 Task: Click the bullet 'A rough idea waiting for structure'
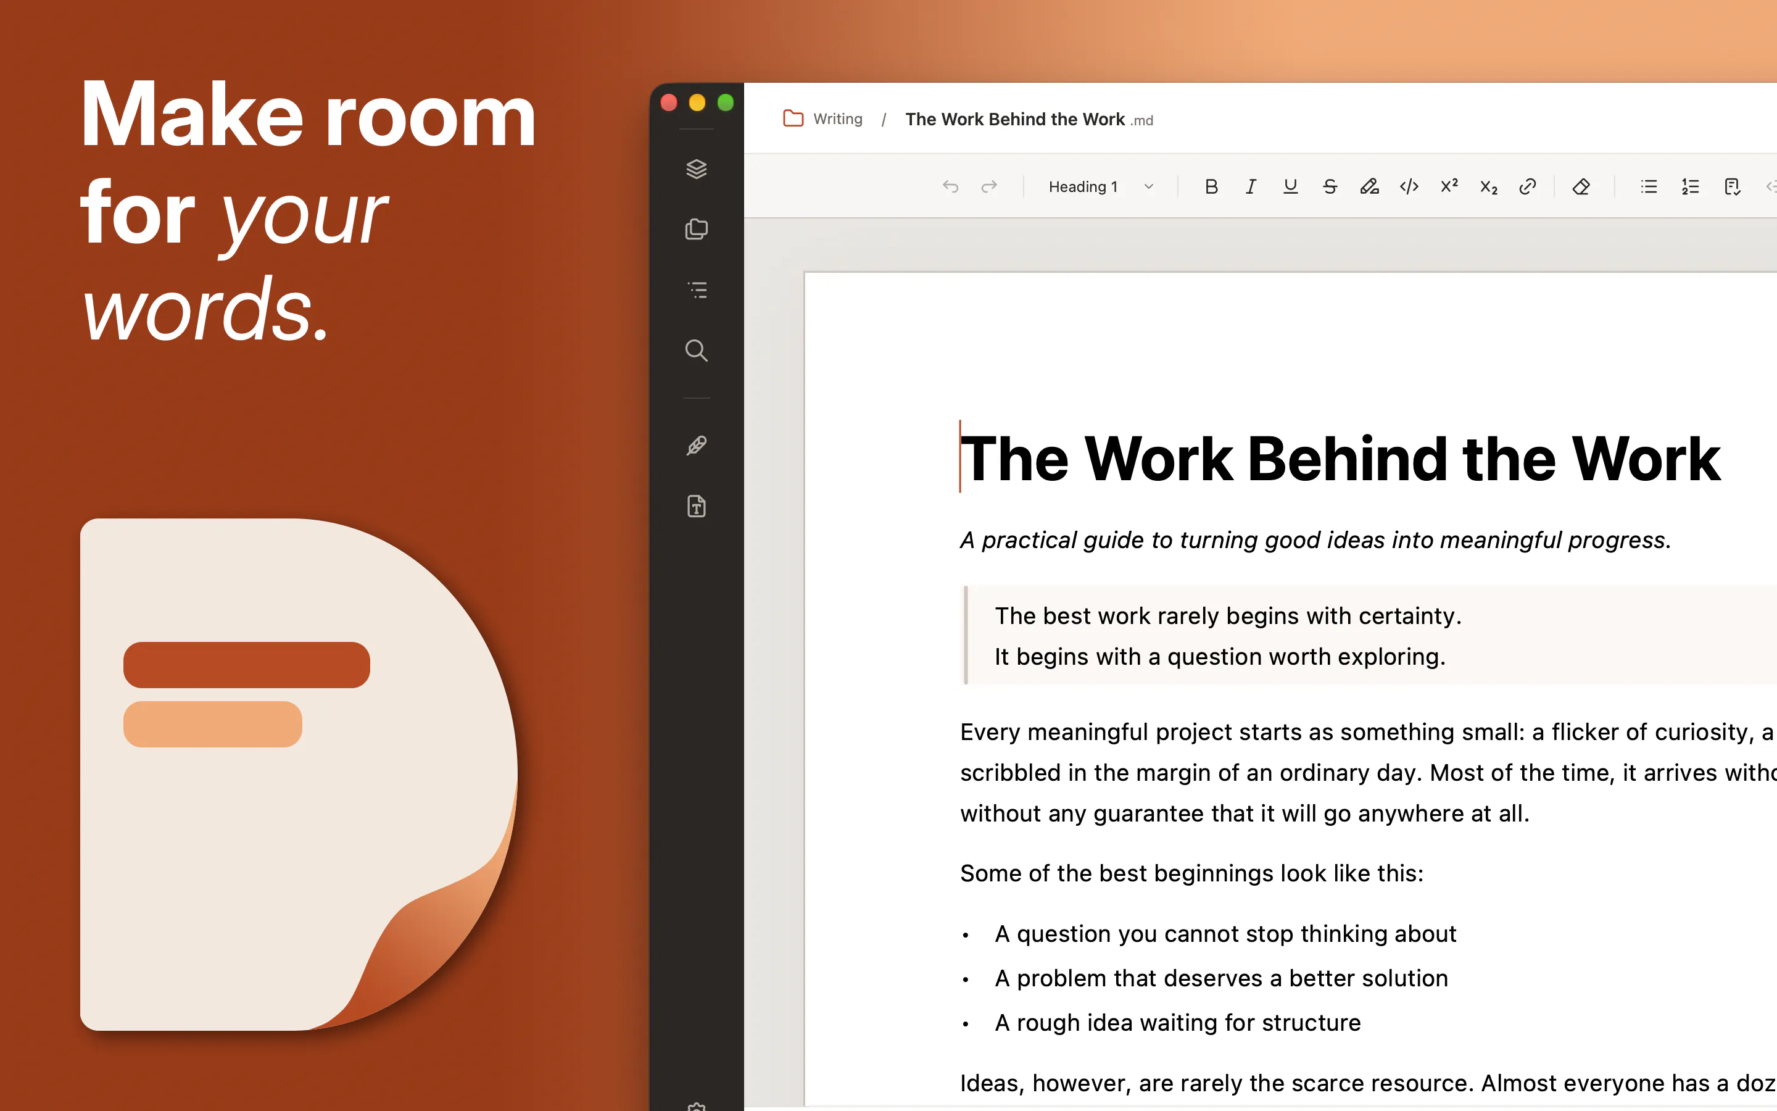coord(1178,1023)
